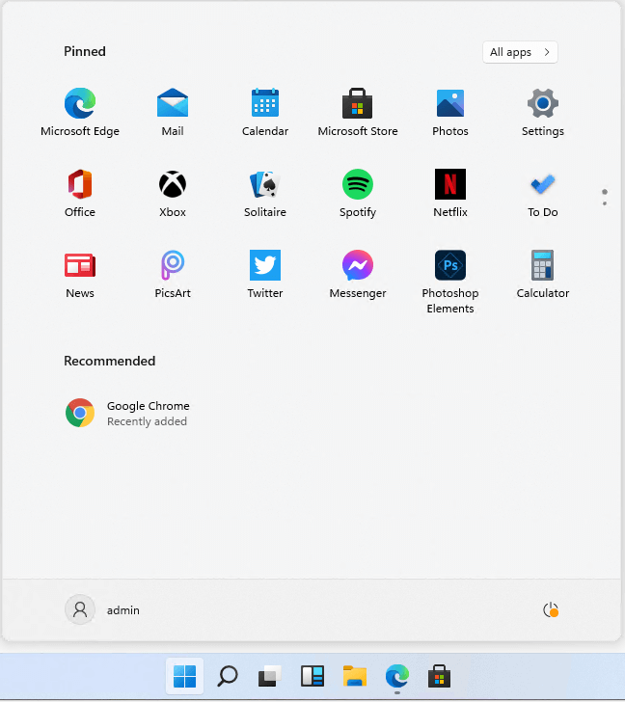Click the Windows Start button on taskbar
625x702 pixels.
(x=184, y=676)
